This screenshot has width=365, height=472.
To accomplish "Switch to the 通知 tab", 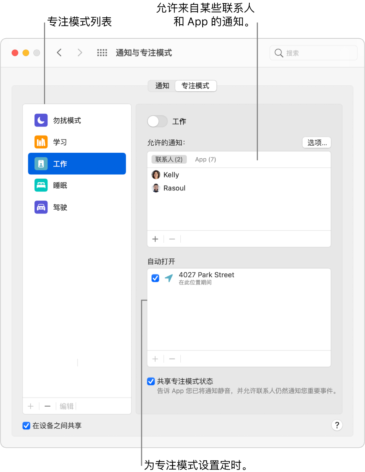I will pyautogui.click(x=162, y=86).
